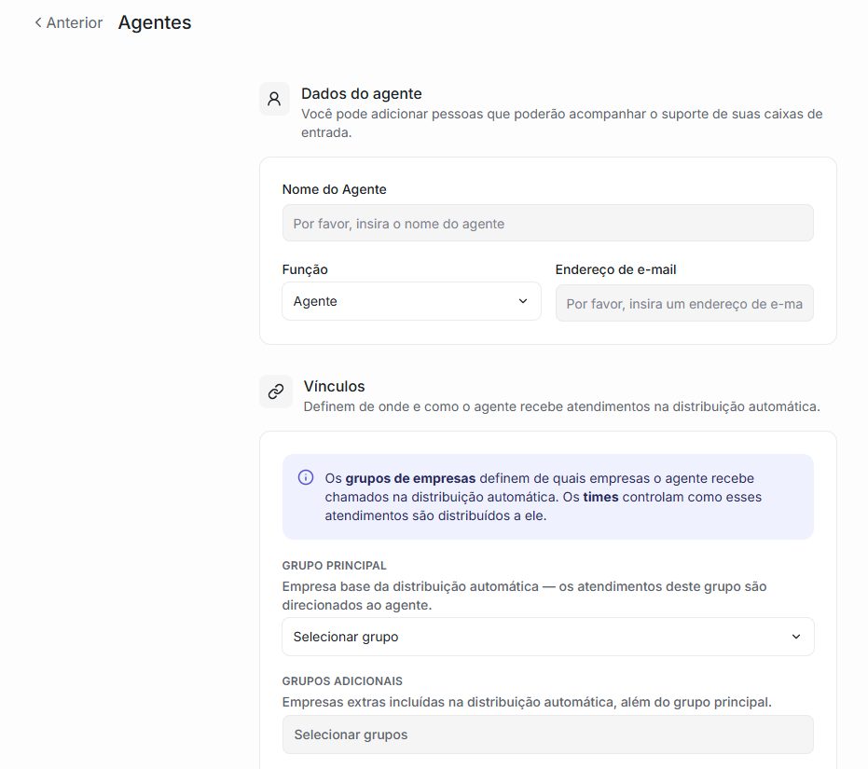The image size is (868, 769).
Task: Open the Função dropdown showing Agente
Action: pyautogui.click(x=411, y=301)
